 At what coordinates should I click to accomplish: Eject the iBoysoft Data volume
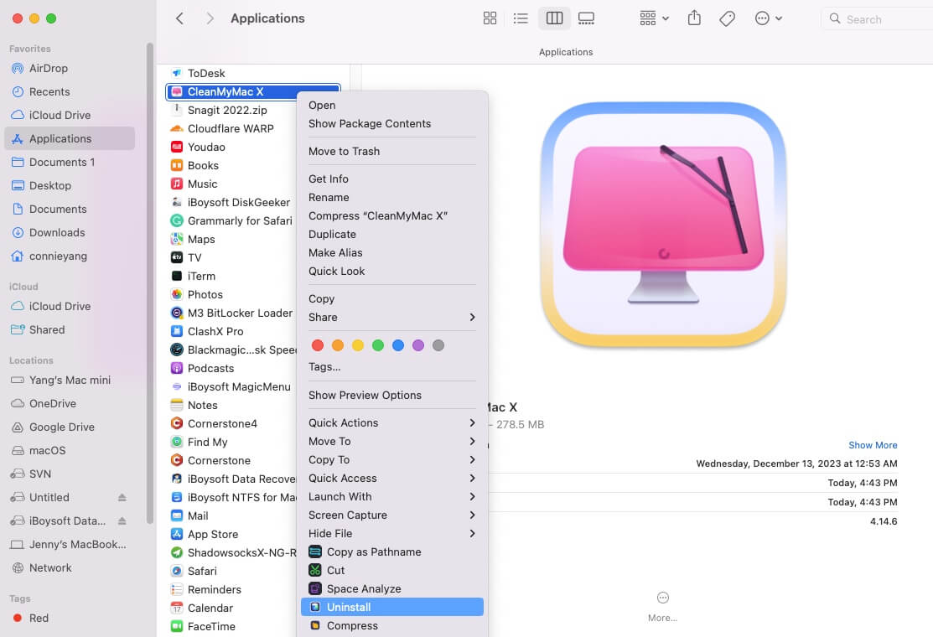(x=122, y=521)
